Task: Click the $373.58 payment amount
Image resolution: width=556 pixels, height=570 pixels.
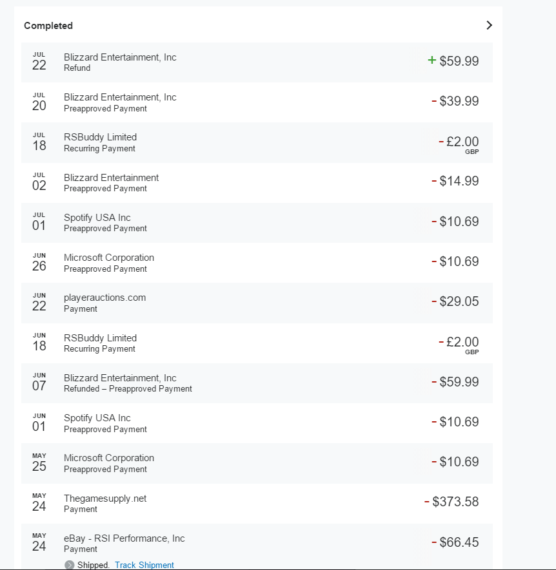Action: pyautogui.click(x=455, y=502)
